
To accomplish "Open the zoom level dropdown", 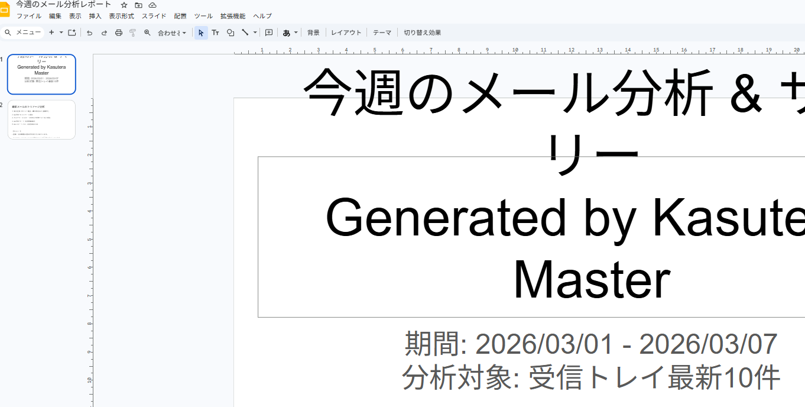I will 171,33.
